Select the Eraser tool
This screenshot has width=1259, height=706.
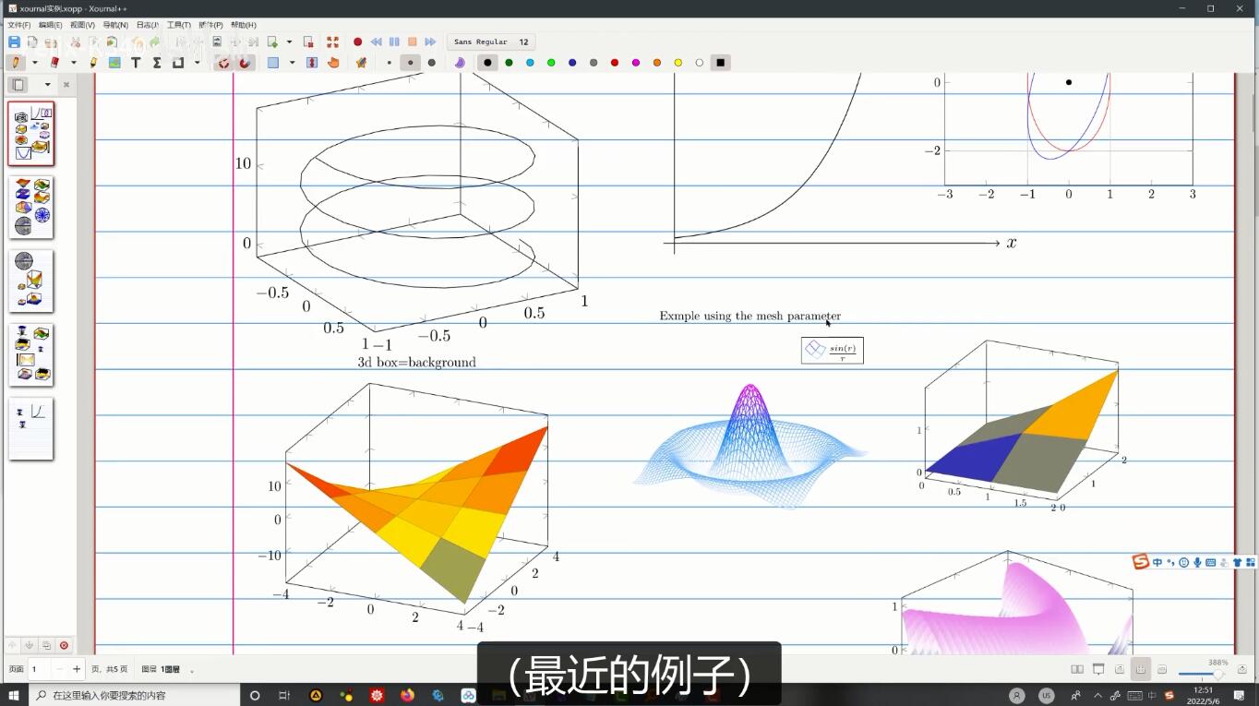click(54, 63)
